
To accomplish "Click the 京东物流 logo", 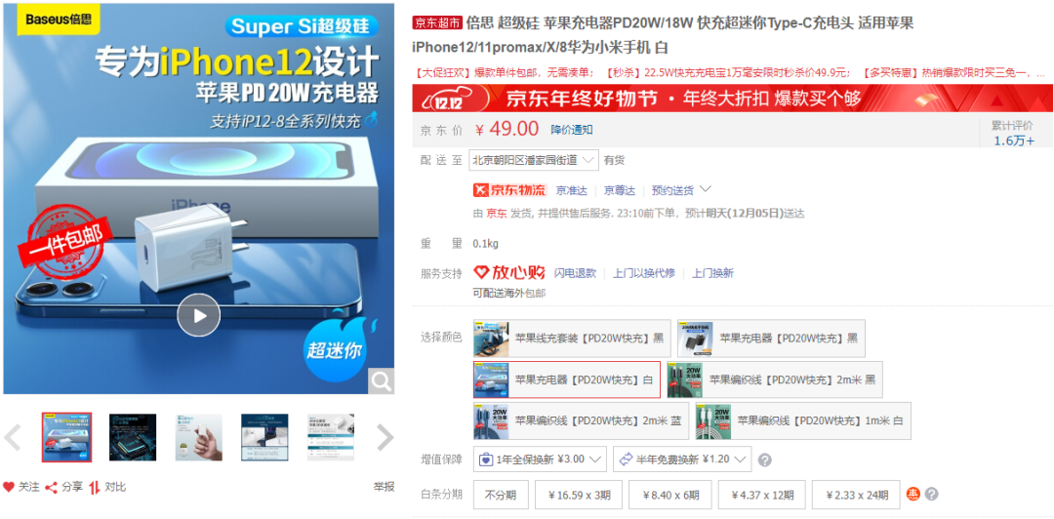I will [x=510, y=190].
